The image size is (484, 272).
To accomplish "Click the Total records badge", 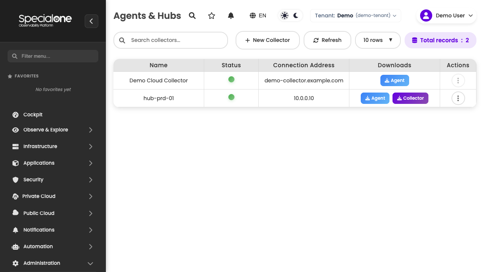I will [x=441, y=40].
